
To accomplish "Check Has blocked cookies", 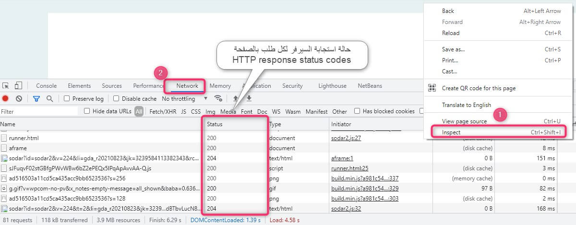I will coord(357,111).
